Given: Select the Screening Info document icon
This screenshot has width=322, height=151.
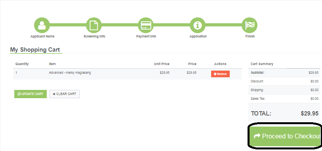Looking at the screenshot, I should pos(94,25).
